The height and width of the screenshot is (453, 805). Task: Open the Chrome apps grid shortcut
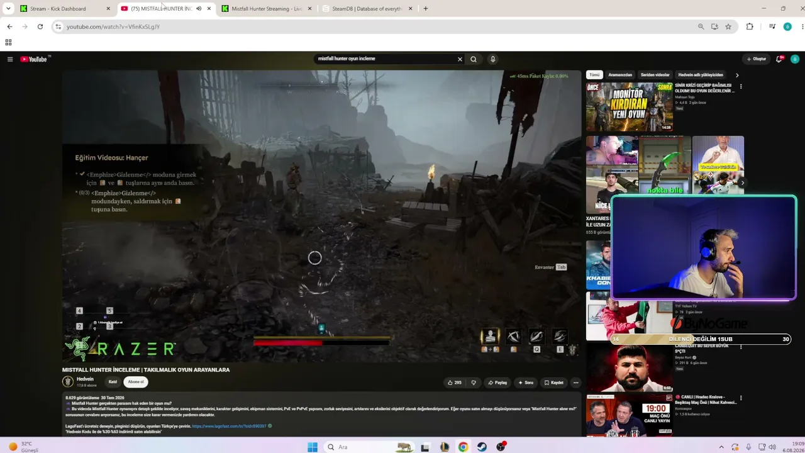click(x=8, y=42)
